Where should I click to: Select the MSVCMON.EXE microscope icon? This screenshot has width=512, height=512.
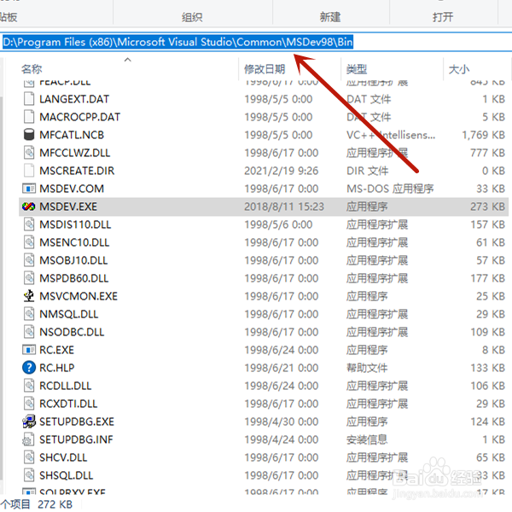29,296
